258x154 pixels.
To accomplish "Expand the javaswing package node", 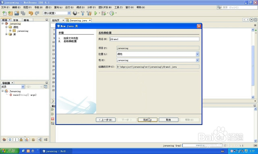I will click(10, 31).
